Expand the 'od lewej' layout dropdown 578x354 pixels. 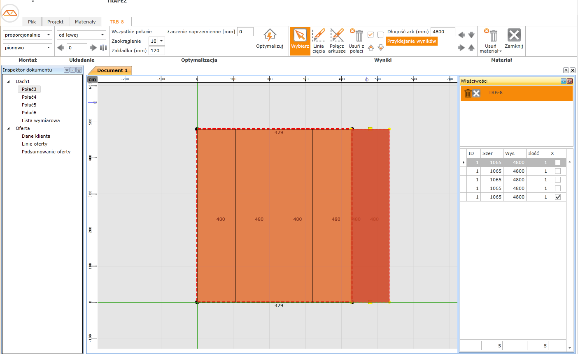coord(103,35)
